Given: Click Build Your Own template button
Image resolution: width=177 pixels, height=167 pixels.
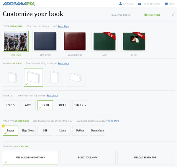Looking at the screenshot, I should pos(88,158).
